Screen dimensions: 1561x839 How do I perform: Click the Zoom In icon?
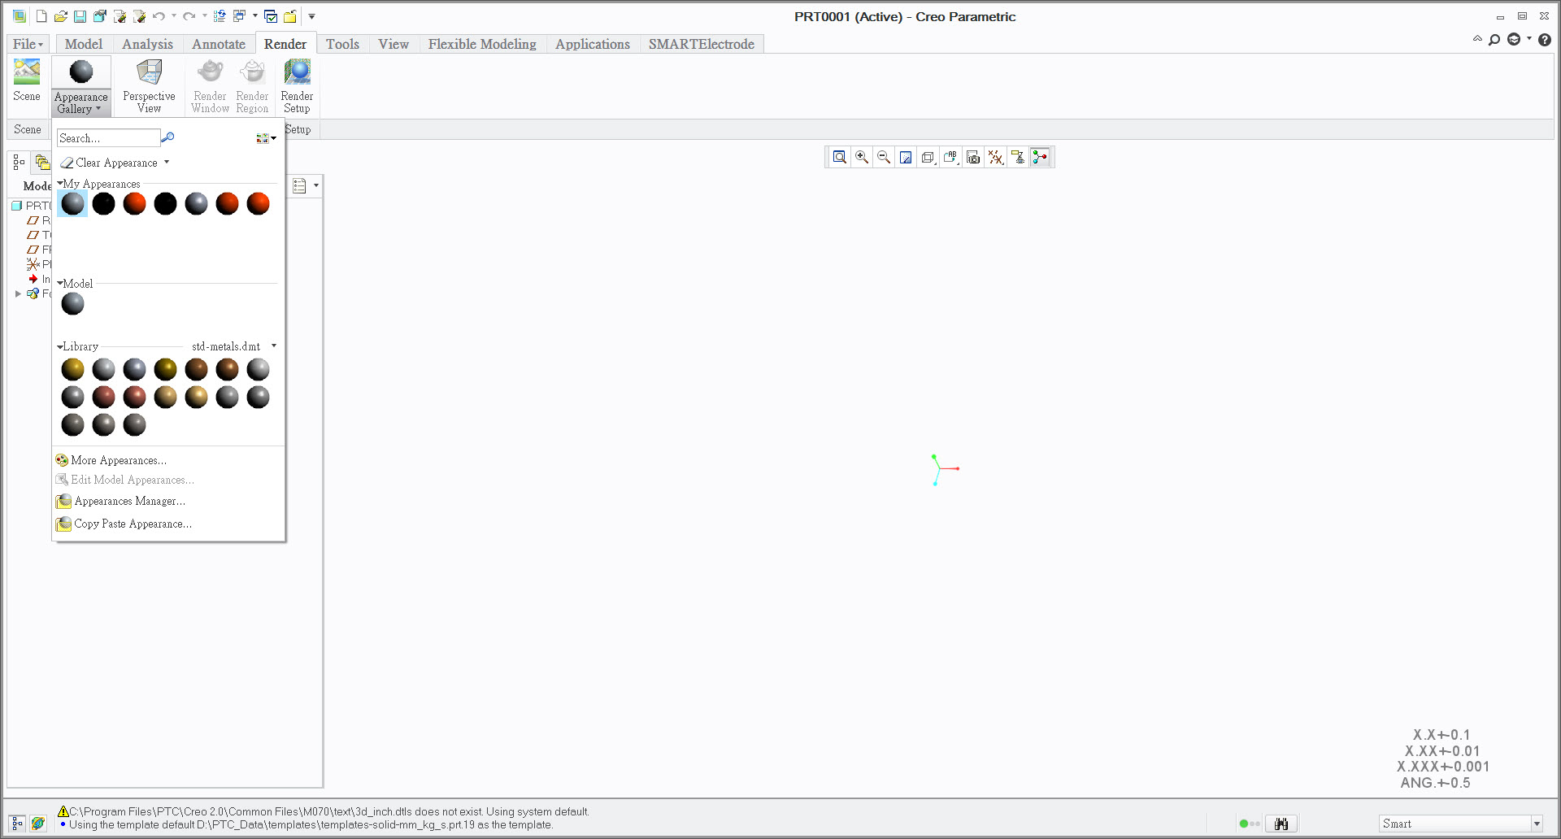coord(862,158)
